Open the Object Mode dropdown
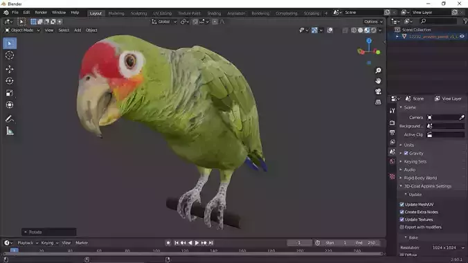 pos(22,30)
